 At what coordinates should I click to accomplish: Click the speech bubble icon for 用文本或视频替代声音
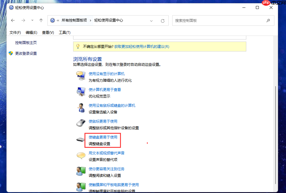pos(81,156)
